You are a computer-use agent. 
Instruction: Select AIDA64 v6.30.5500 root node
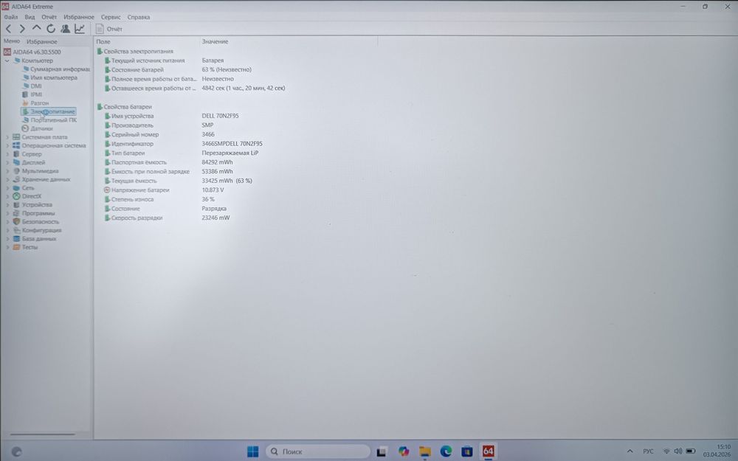click(x=32, y=52)
